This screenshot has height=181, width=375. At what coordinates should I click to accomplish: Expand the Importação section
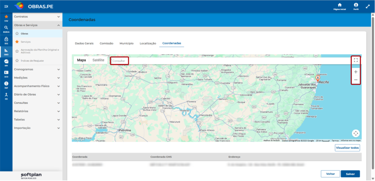[x=37, y=128]
